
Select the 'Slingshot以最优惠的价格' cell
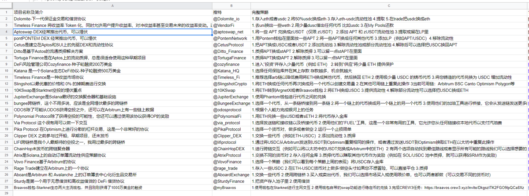click(112, 83)
